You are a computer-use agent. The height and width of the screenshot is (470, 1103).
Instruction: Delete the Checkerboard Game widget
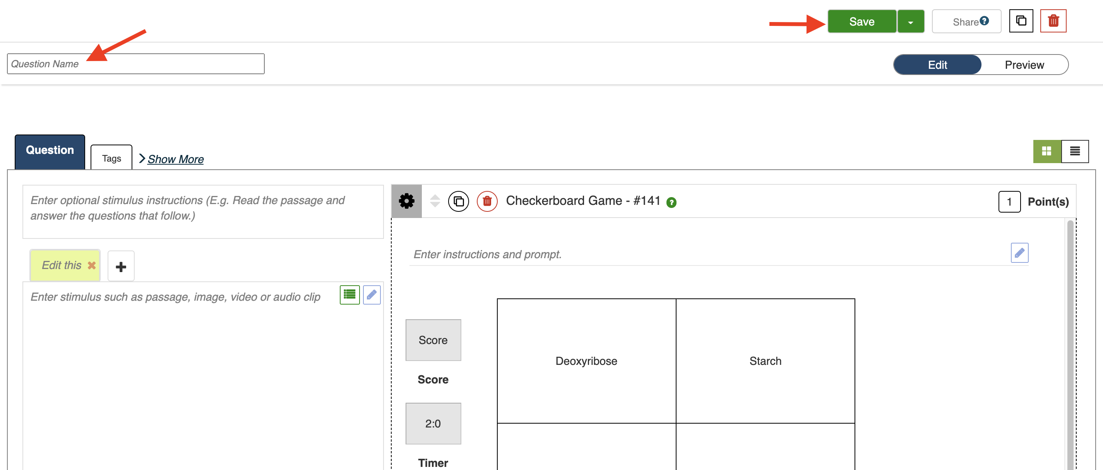coord(487,201)
